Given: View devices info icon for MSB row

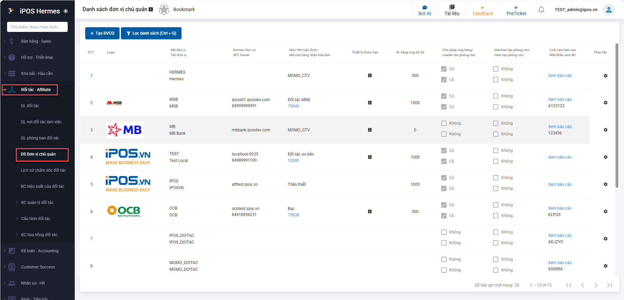Looking at the screenshot, I should coord(370,102).
